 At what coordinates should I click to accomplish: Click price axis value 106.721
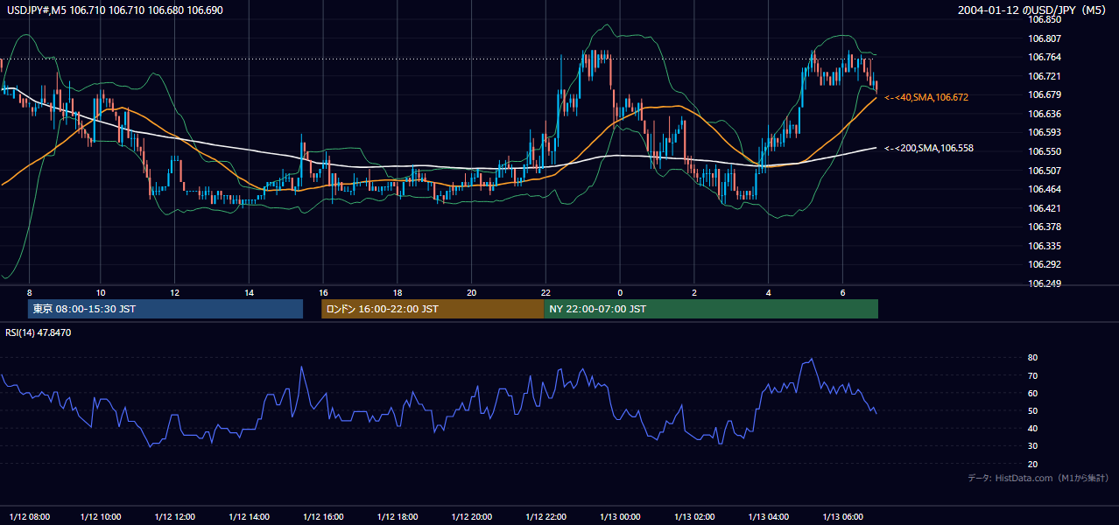[1044, 76]
